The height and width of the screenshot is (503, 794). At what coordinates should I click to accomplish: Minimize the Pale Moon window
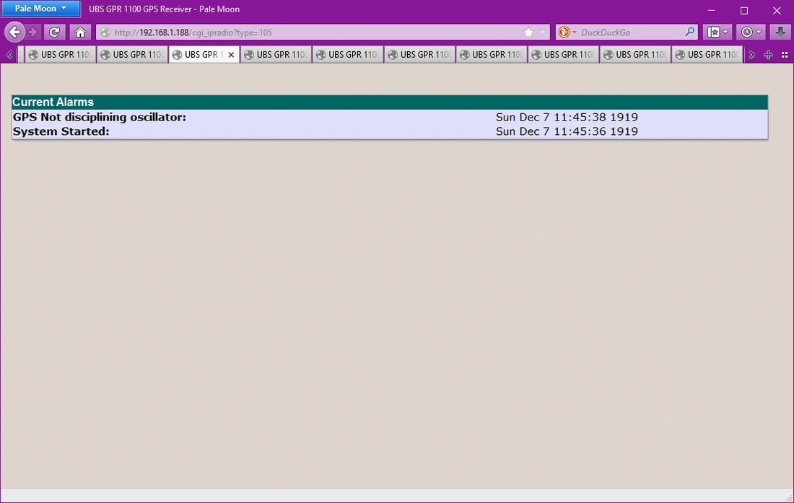[x=712, y=9]
